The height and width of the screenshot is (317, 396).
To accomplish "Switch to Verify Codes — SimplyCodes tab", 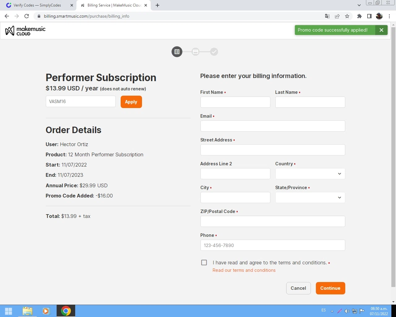I will point(37,5).
